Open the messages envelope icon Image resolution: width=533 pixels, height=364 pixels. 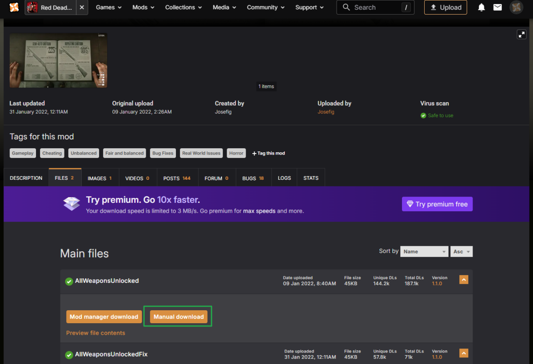(497, 8)
